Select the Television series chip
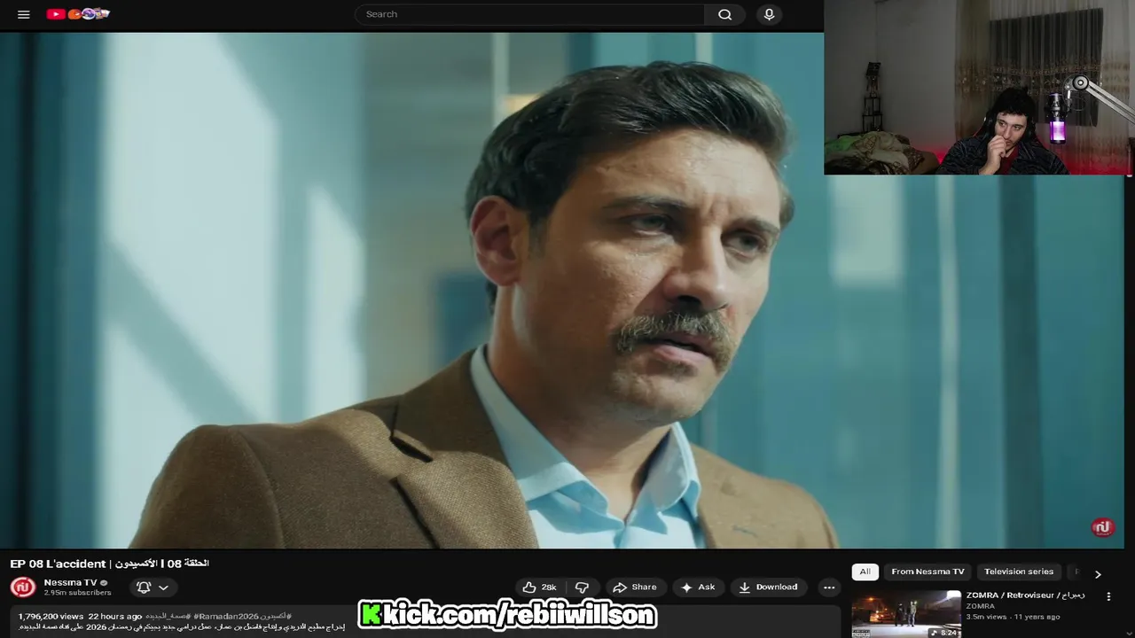1135x638 pixels. coord(1019,572)
